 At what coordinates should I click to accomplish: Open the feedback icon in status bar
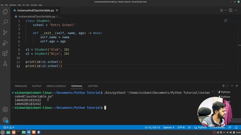(230, 127)
